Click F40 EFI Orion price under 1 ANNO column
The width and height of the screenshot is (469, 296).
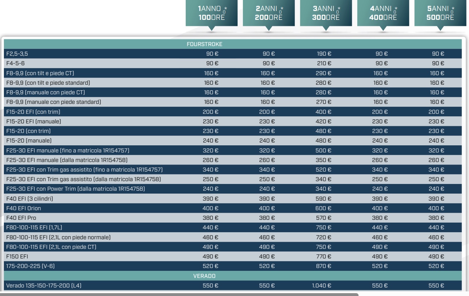click(211, 208)
